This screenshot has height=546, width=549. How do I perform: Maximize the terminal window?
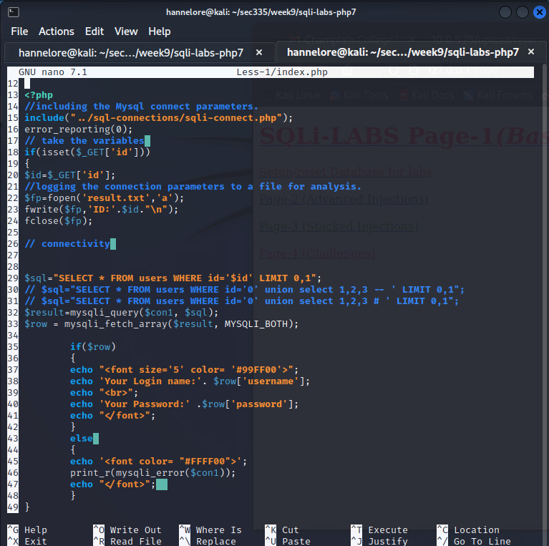click(x=523, y=12)
